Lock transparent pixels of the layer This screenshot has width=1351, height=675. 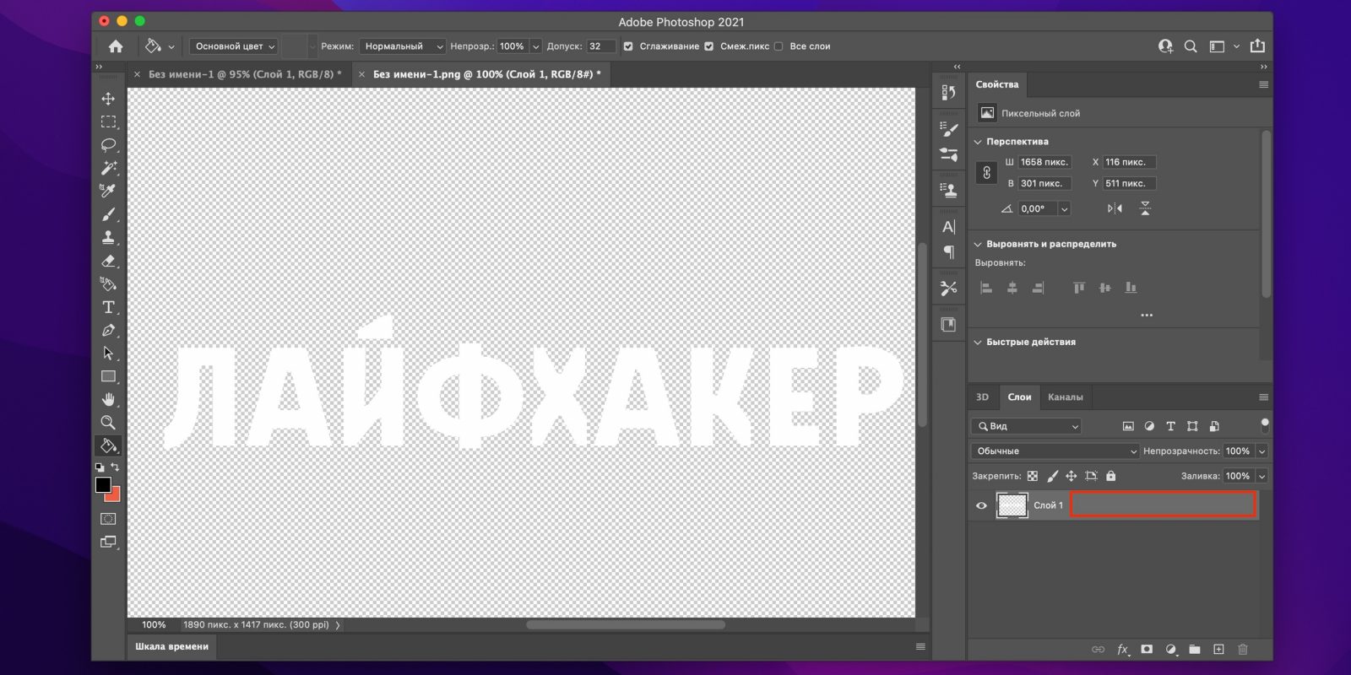click(1032, 476)
